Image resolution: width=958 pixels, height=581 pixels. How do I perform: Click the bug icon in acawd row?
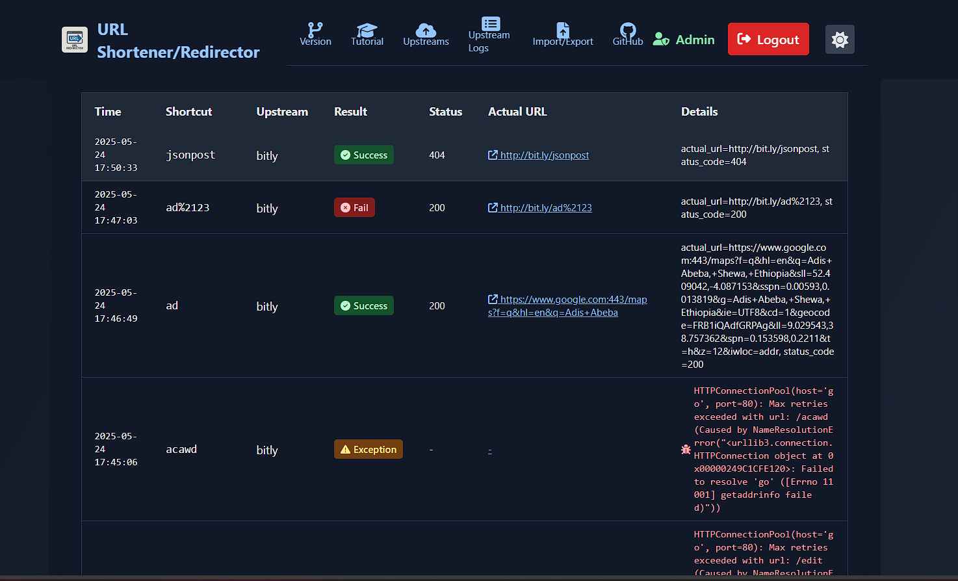point(686,449)
